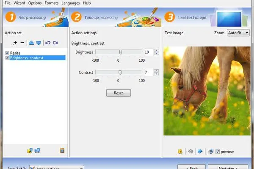This screenshot has height=169, width=254.
Task: Expand the Apply actions step dropdown
Action: pos(57,167)
